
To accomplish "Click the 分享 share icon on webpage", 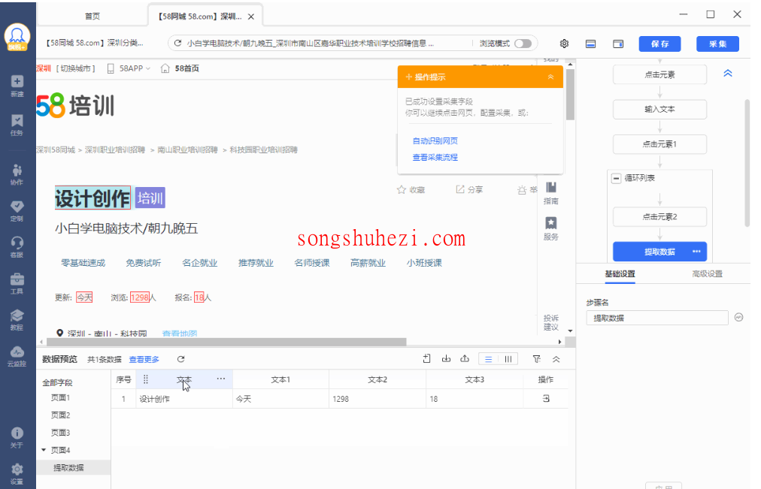I will tap(460, 189).
